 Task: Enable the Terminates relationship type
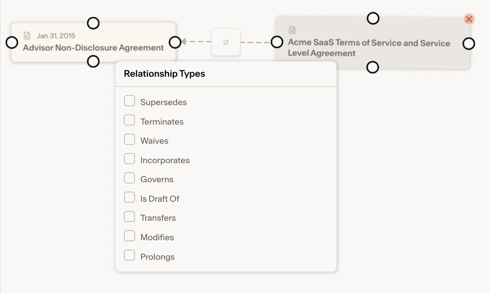(x=130, y=120)
